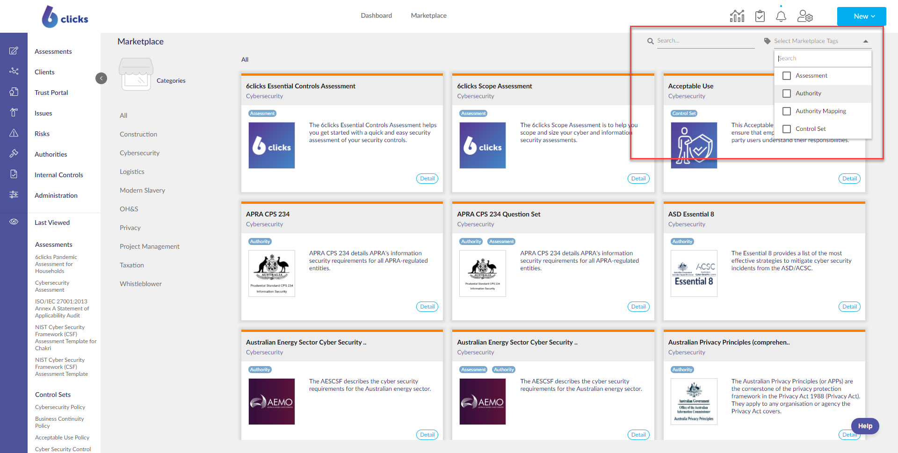Image resolution: width=898 pixels, height=453 pixels.
Task: Collapse the Select Marketplace Tags dropdown
Action: tap(866, 41)
